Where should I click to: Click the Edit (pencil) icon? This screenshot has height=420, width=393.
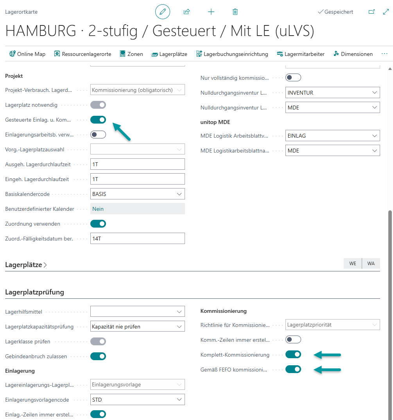point(163,12)
